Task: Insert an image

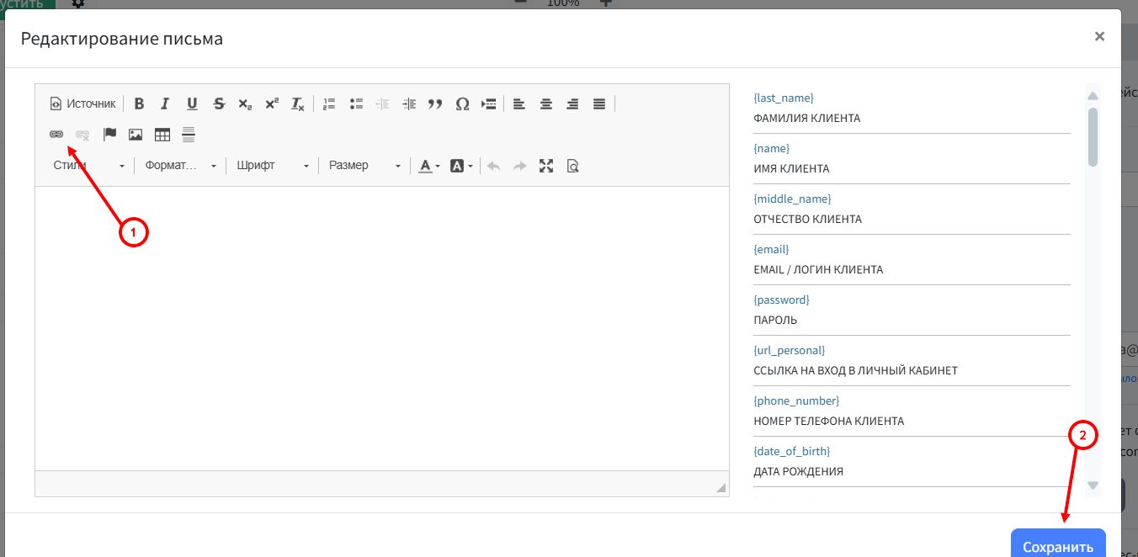Action: point(136,134)
